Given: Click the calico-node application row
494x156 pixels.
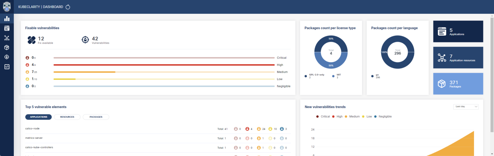Looking at the screenshot, I should point(33,129).
